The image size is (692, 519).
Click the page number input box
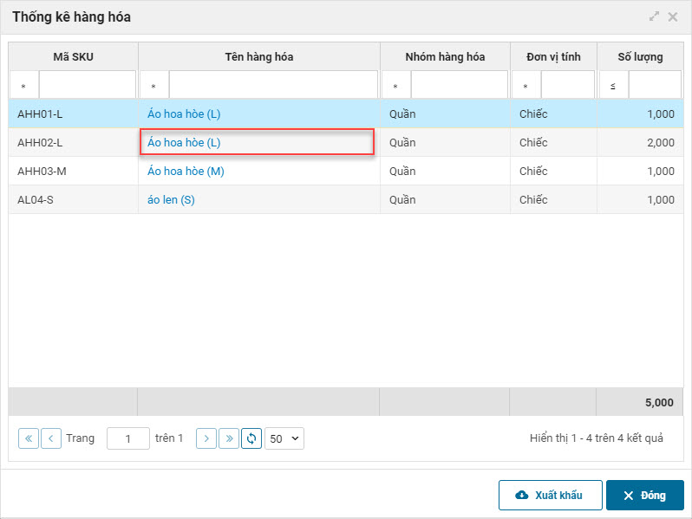pyautogui.click(x=128, y=438)
